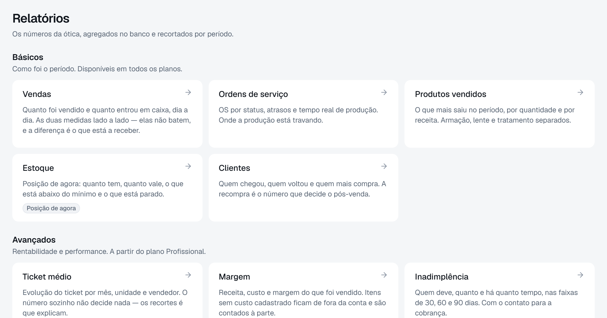The width and height of the screenshot is (607, 318).
Task: Open the Margem report title
Action: (234, 277)
